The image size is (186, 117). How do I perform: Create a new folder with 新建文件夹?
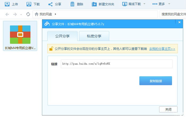tap(94, 4)
